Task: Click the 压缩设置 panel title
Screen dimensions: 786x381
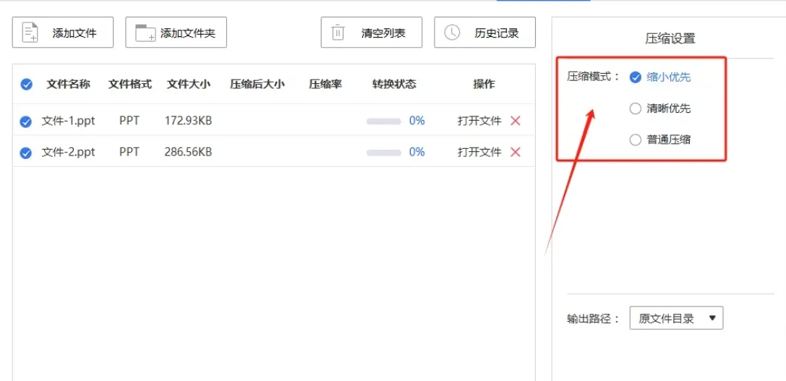Action: 670,38
